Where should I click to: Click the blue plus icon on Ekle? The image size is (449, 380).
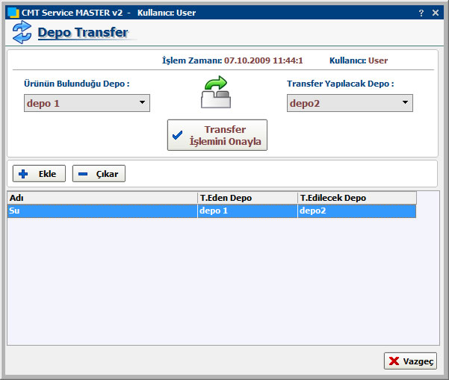23,174
